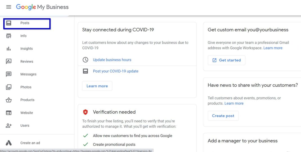This screenshot has height=152, width=301.
Task: Click the clock icon beside business hours
Action: coord(86,60)
